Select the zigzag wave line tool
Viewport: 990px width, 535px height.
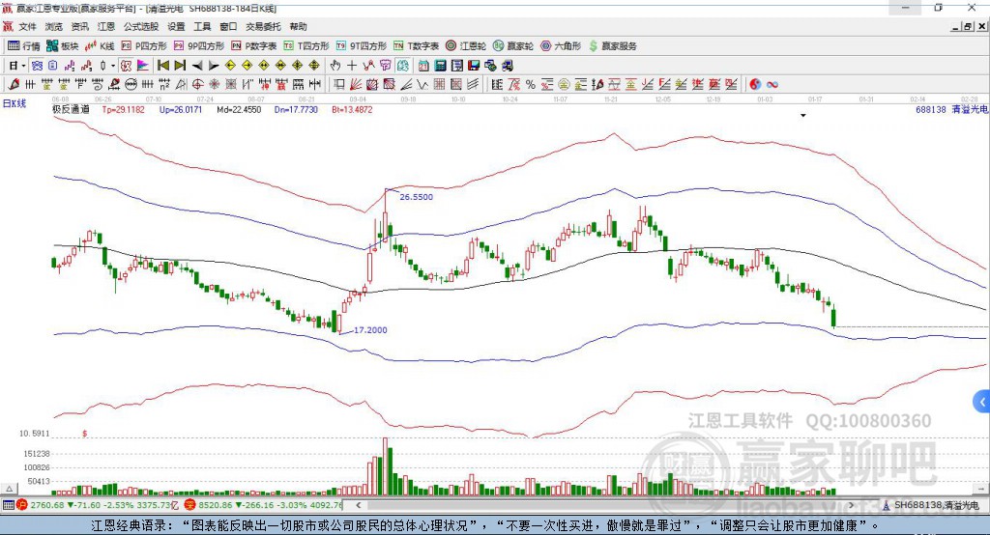422,84
